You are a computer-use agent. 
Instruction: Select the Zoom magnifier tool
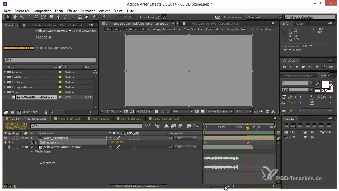click(21, 17)
